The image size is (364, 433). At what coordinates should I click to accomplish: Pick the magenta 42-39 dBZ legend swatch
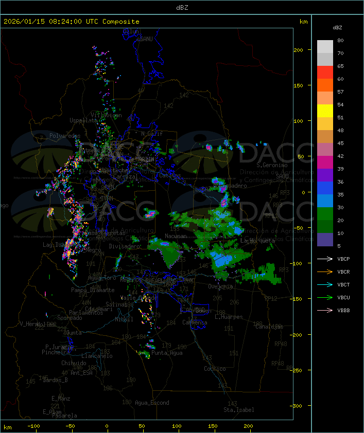[325, 163]
